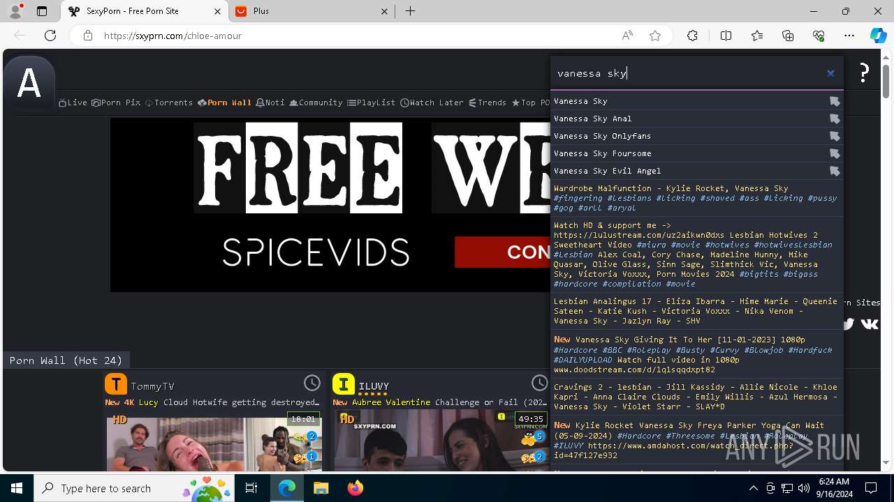Bookmark the 'Vanessa Sky Evil Angel' suggestion
The height and width of the screenshot is (502, 894).
pyautogui.click(x=835, y=171)
